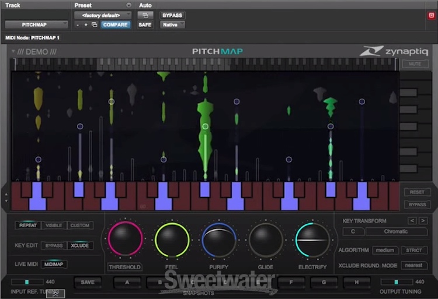Viewport: 438px width, 299px height.
Task: Click the COMPARE button
Action: pyautogui.click(x=115, y=25)
